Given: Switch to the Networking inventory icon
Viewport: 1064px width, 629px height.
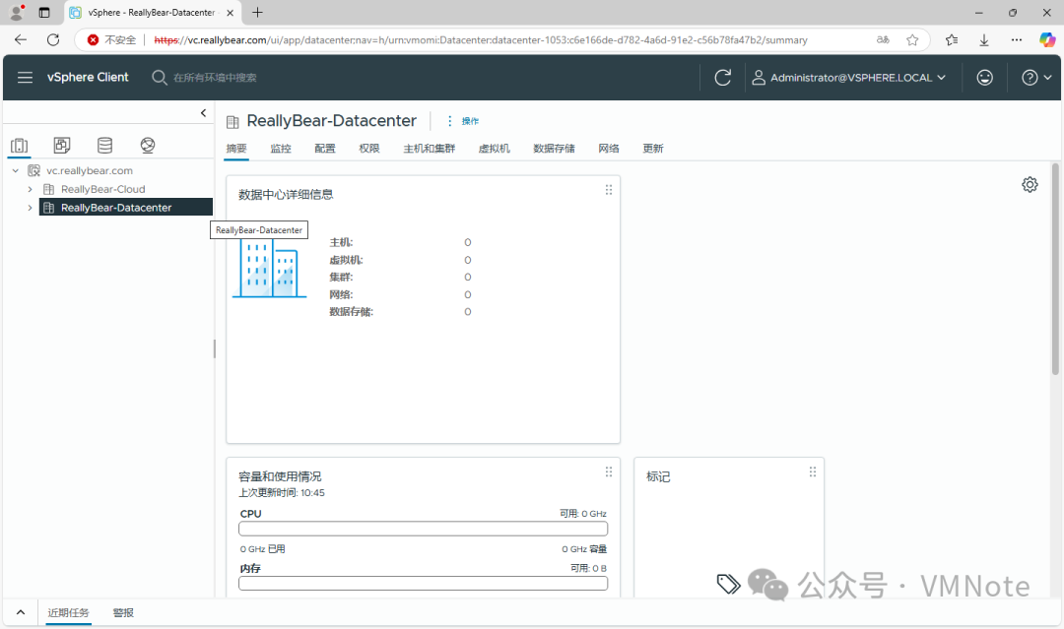Looking at the screenshot, I should (147, 145).
